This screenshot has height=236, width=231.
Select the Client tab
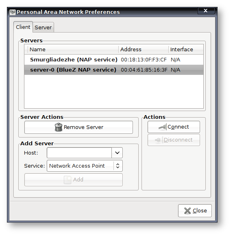[x=23, y=27]
